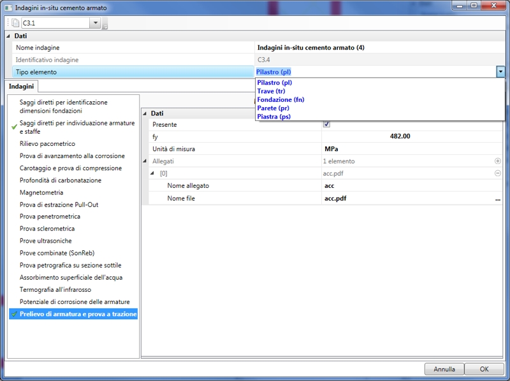Select Fondazione (fn) option
Viewport: 510px width, 381px height.
(x=280, y=100)
